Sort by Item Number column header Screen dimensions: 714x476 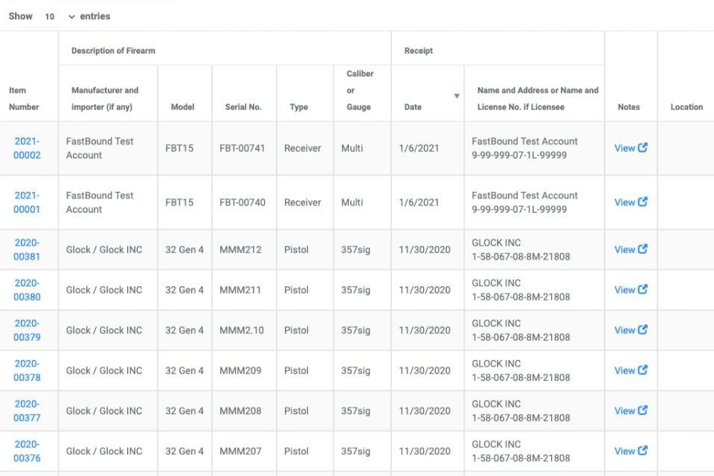[x=24, y=98]
